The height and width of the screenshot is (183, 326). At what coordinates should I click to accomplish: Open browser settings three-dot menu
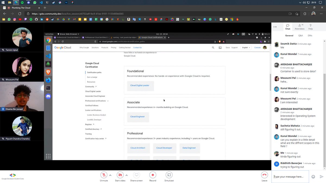tap(321, 14)
